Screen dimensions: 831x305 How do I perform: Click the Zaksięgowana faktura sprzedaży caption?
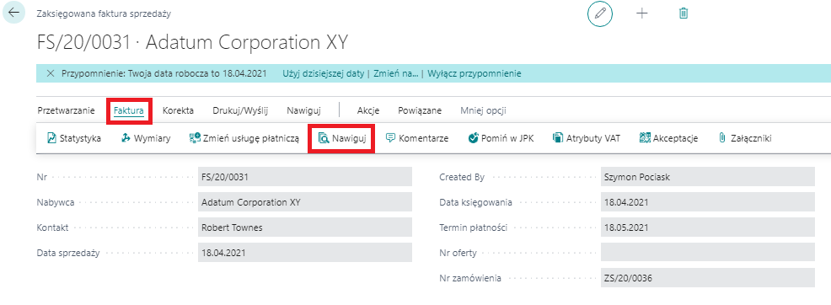pyautogui.click(x=104, y=13)
